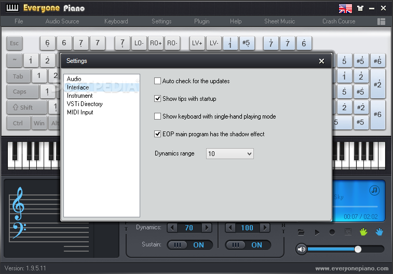Open the language flag selector
393x274 pixels.
[x=345, y=8]
